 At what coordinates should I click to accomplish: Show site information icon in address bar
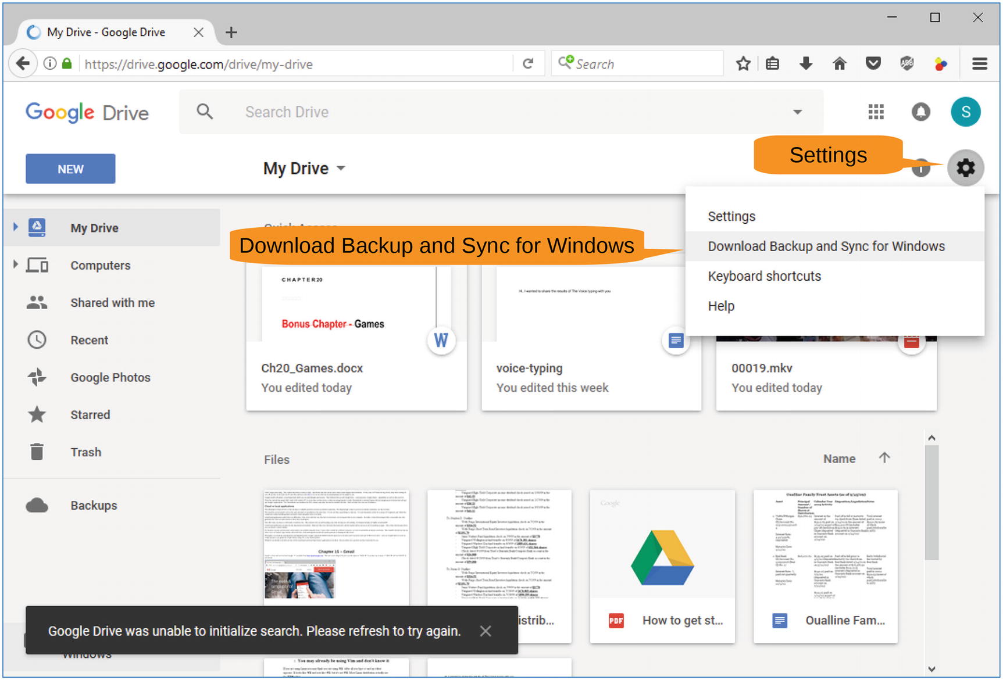pyautogui.click(x=50, y=63)
